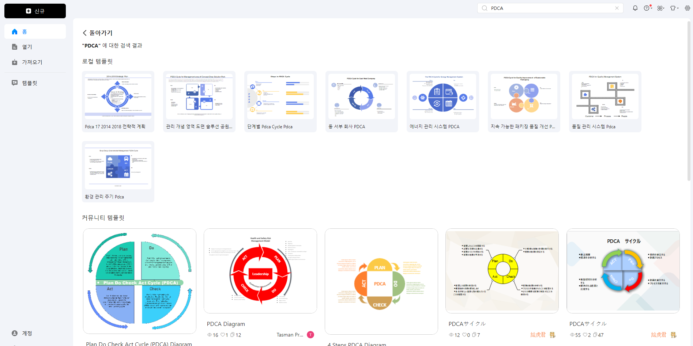Viewport: 693px width, 346px height.
Task: Click the 열기 file icon
Action: (x=15, y=47)
